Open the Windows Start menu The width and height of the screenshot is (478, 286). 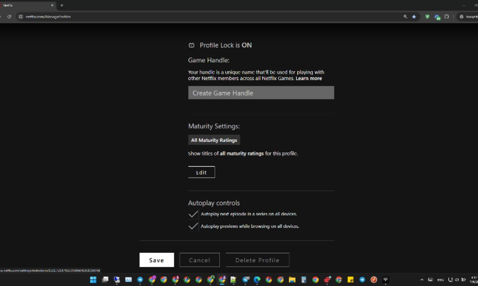(x=93, y=280)
